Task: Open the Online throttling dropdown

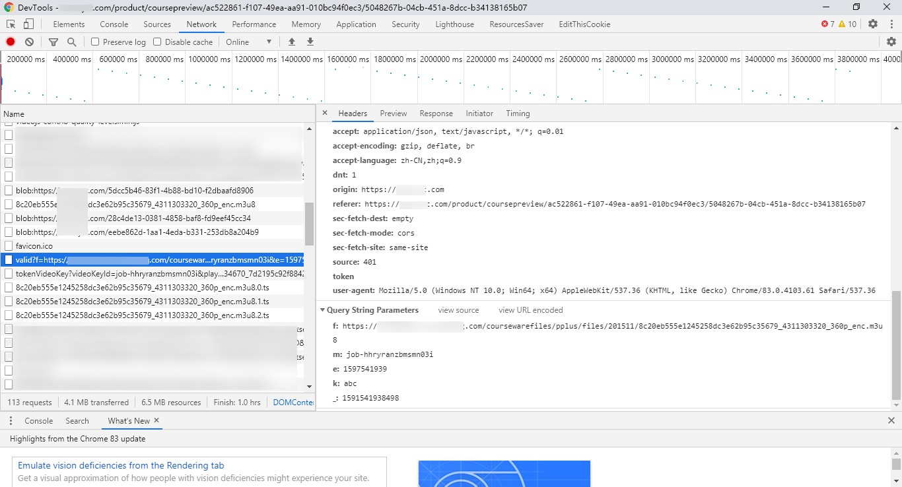Action: coord(248,42)
